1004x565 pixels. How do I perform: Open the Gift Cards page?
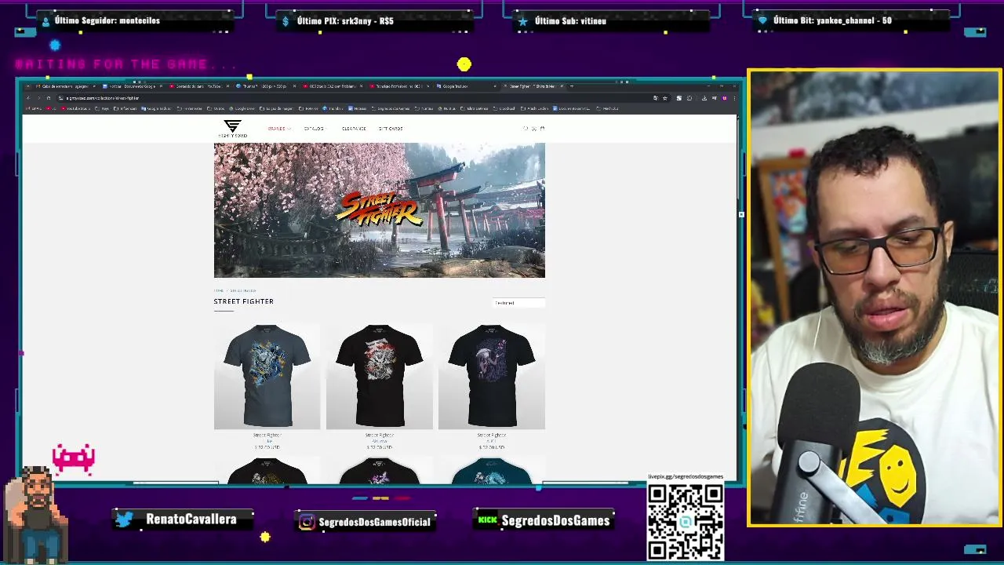pyautogui.click(x=391, y=129)
